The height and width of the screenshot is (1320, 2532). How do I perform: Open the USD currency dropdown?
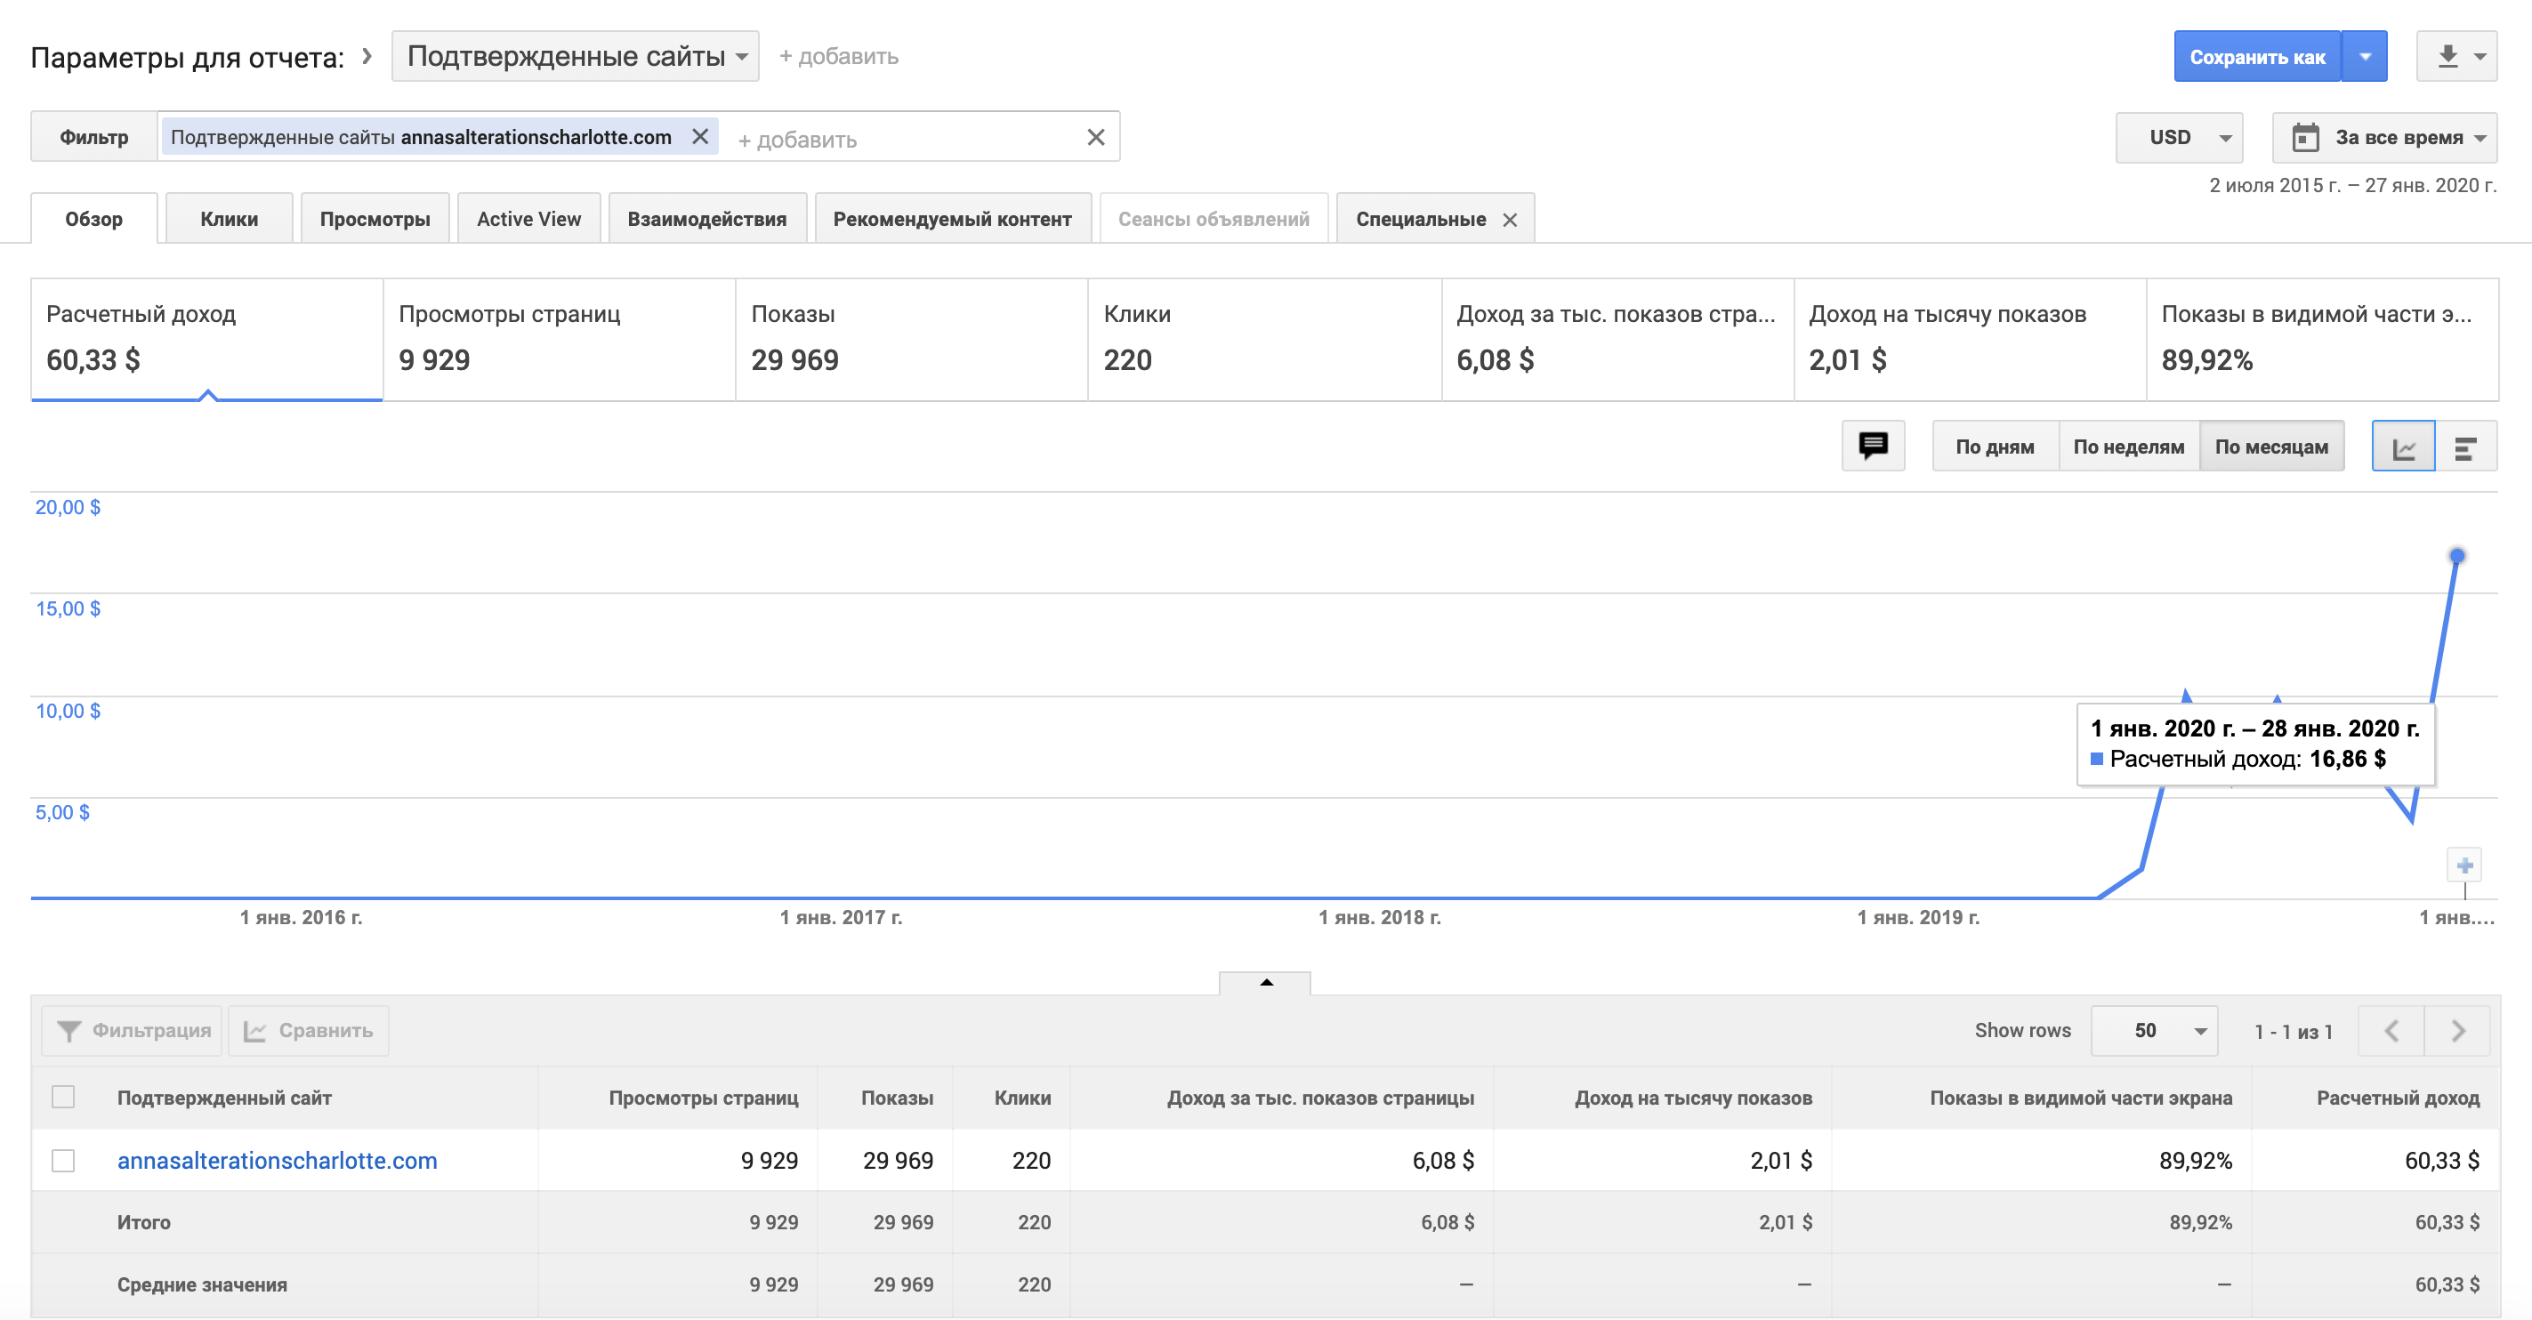click(x=2179, y=138)
